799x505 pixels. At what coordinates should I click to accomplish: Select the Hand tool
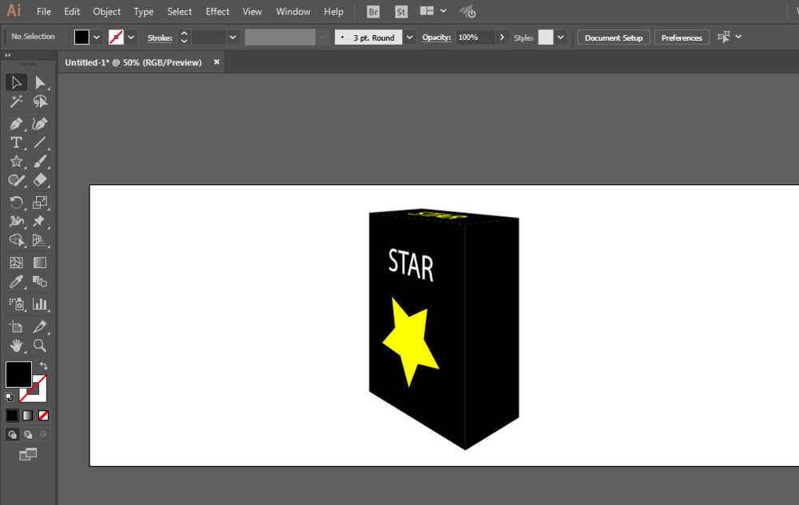[16, 346]
